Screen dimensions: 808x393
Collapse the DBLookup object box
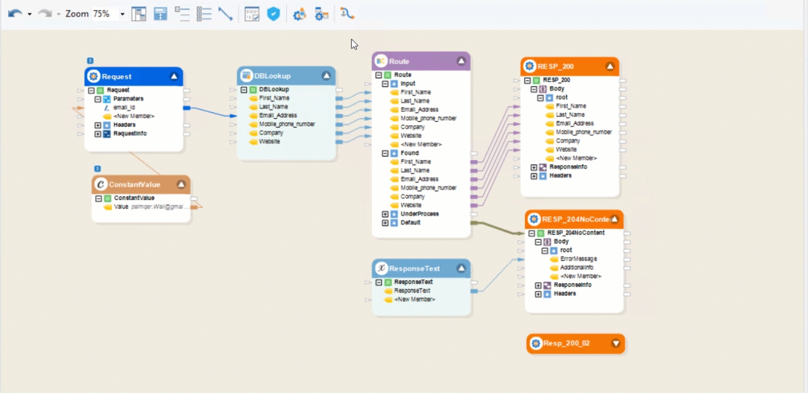tap(326, 76)
